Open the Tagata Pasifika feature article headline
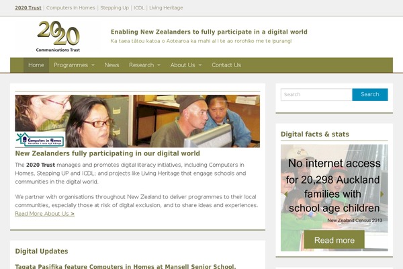This screenshot has height=269, width=403. click(x=126, y=266)
